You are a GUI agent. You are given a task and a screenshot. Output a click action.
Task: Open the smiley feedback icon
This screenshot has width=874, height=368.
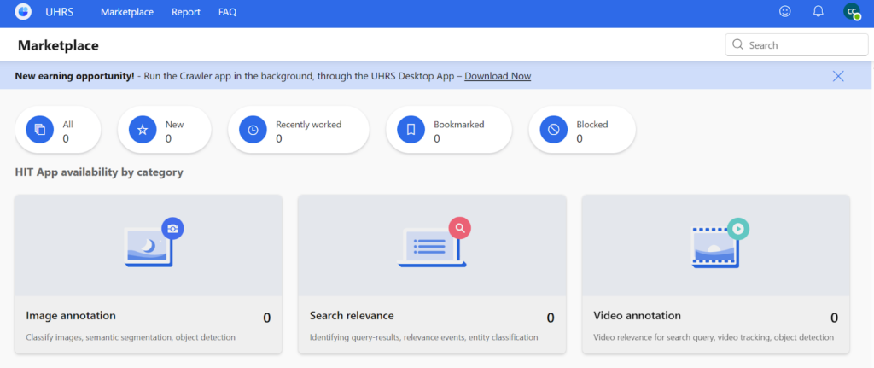click(x=785, y=12)
